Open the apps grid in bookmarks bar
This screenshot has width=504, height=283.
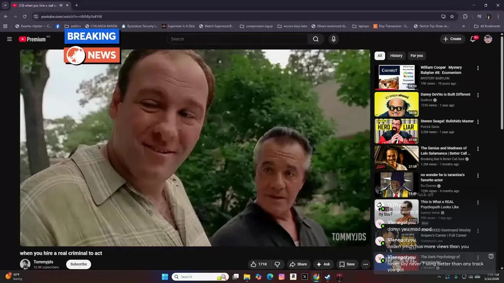pyautogui.click(x=5, y=26)
